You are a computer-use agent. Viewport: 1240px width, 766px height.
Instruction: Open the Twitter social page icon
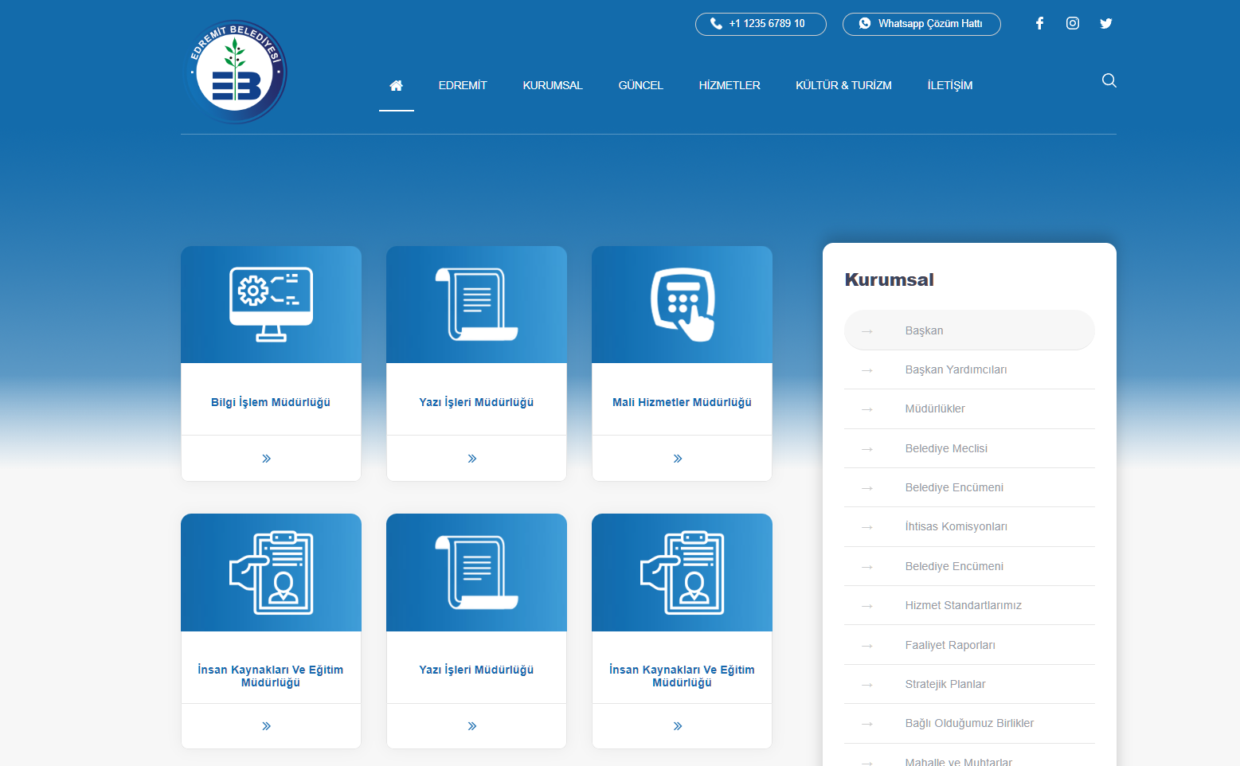coord(1106,24)
